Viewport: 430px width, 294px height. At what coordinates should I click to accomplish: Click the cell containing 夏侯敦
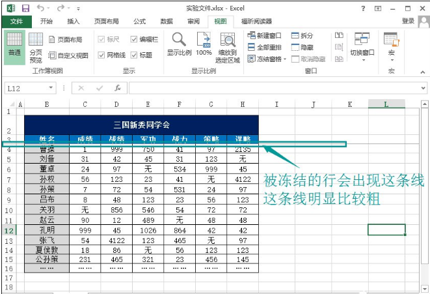[47, 250]
